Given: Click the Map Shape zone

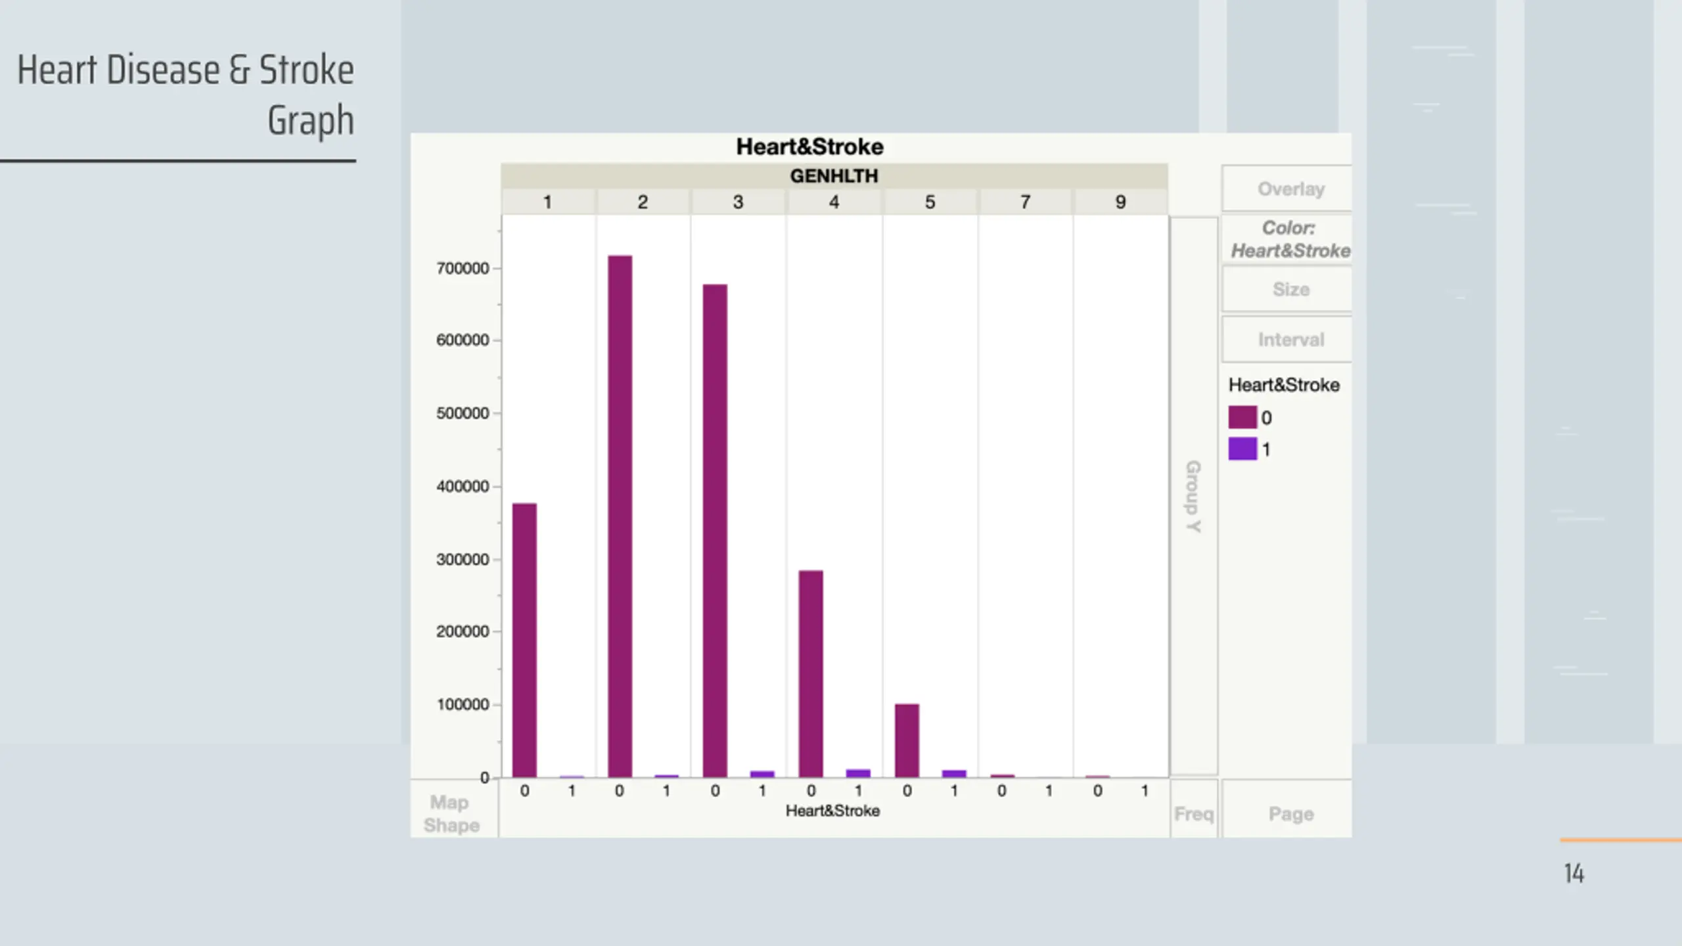Looking at the screenshot, I should pyautogui.click(x=452, y=813).
